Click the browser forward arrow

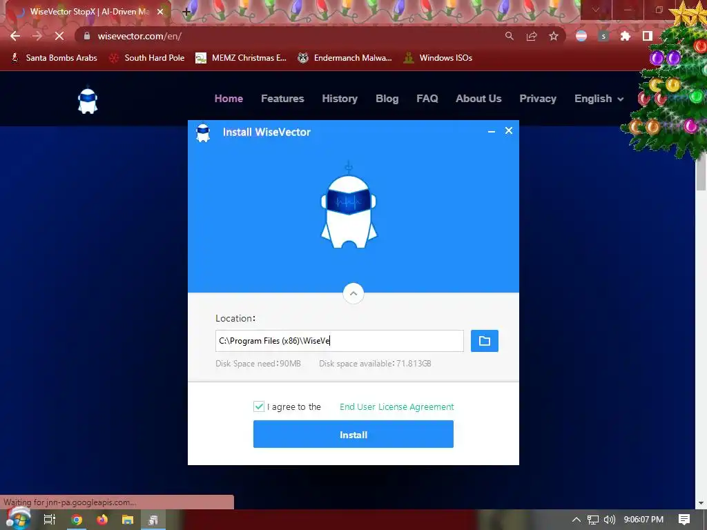click(37, 36)
